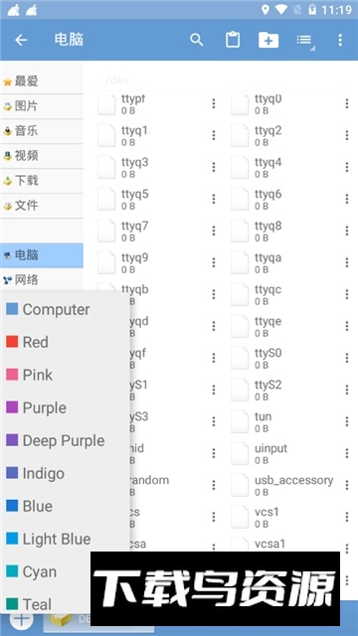Open 下载 downloads in sidebar

[x=42, y=181]
